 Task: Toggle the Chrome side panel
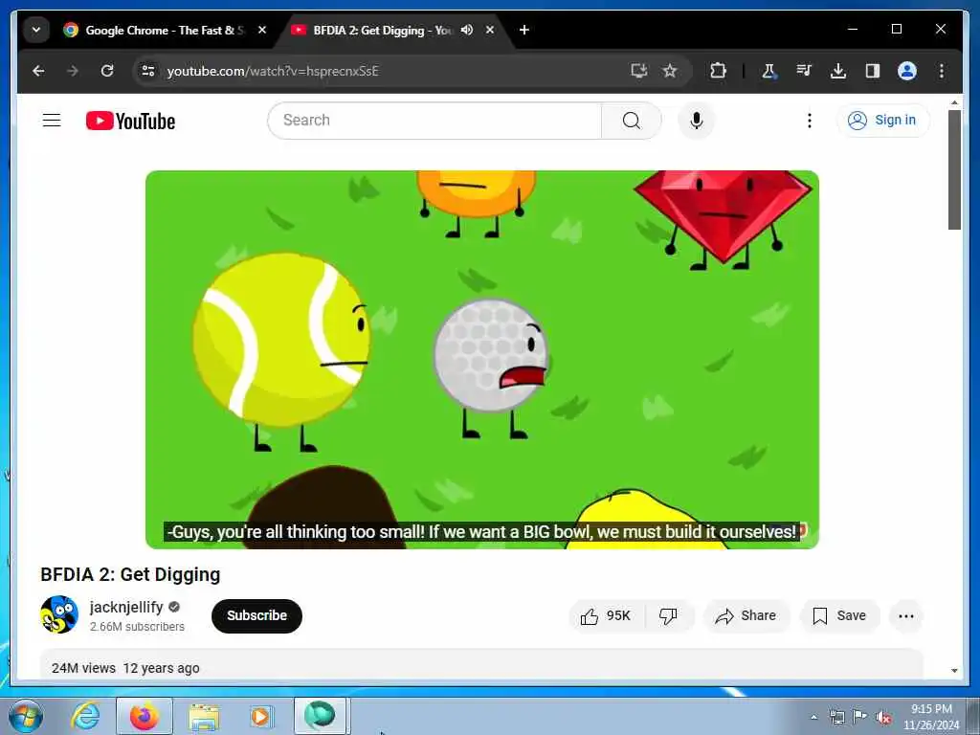click(873, 71)
